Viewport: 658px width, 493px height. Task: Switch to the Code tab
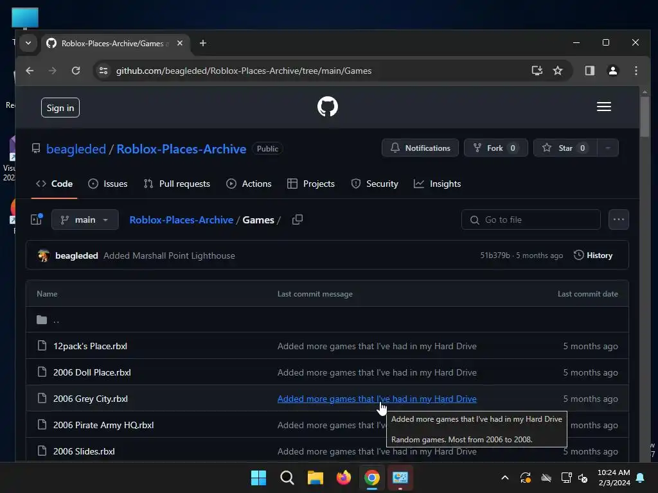point(54,184)
